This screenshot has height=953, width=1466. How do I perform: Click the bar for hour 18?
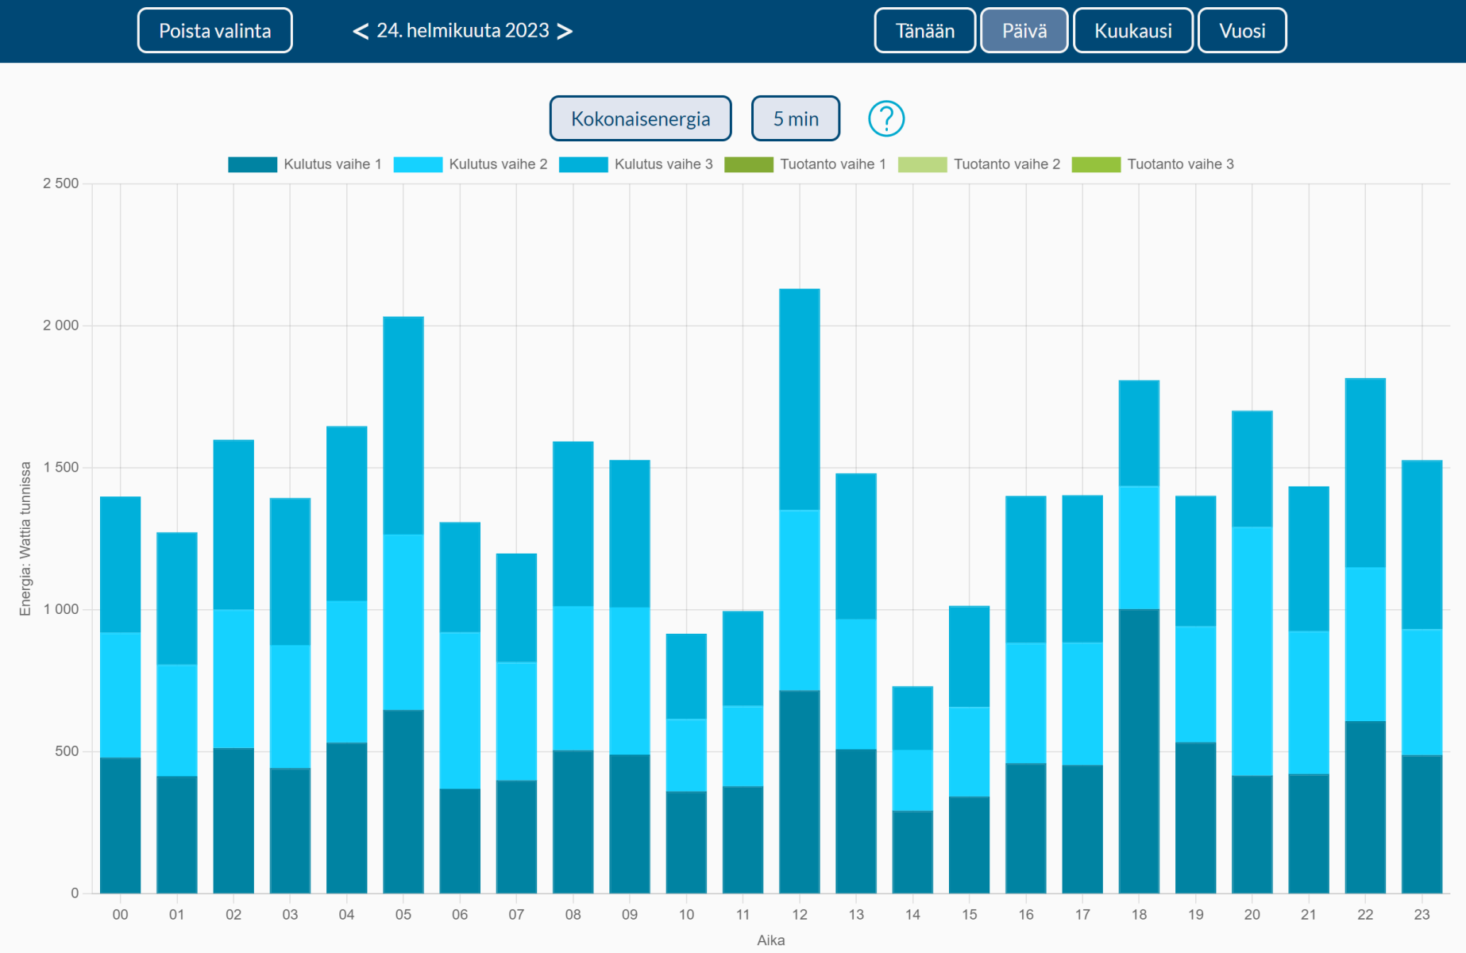pos(1139,635)
